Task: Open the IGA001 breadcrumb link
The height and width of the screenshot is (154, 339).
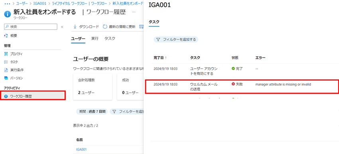Action: [40, 4]
